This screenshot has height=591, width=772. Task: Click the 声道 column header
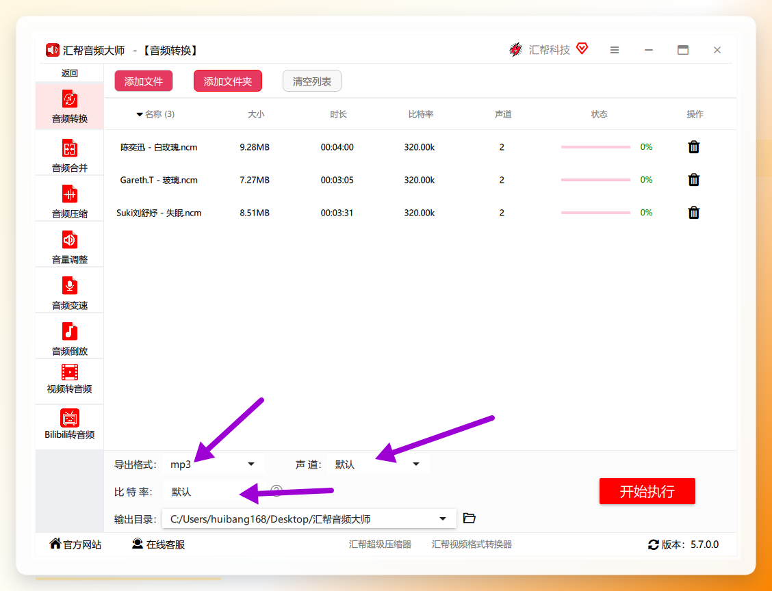503,114
